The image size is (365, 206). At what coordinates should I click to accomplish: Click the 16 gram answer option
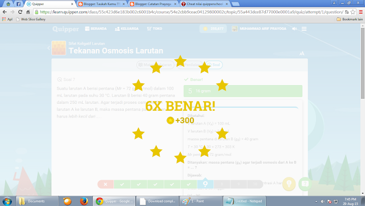pyautogui.click(x=243, y=91)
